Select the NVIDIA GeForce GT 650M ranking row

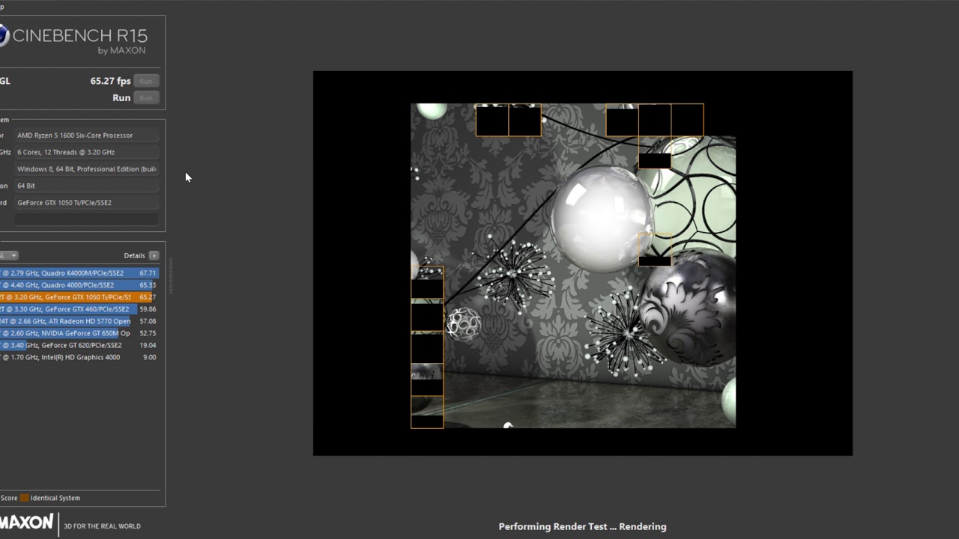coord(79,333)
